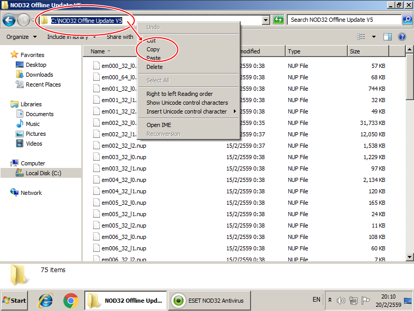The height and width of the screenshot is (311, 414).
Task: Sort files by the Size column header
Action: pos(368,51)
